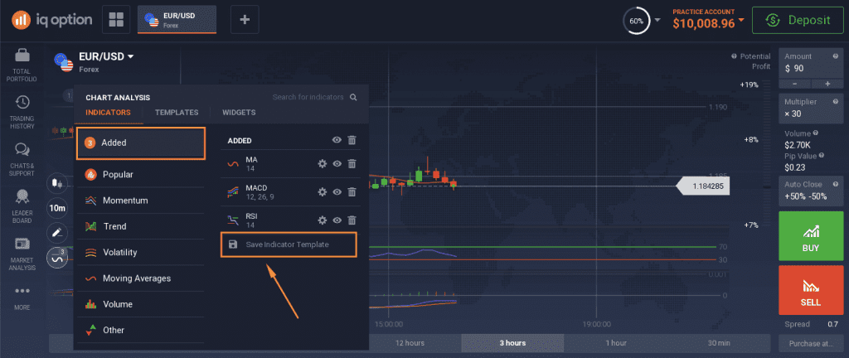849x358 pixels.
Task: Switch to the Templates tab
Action: [177, 113]
